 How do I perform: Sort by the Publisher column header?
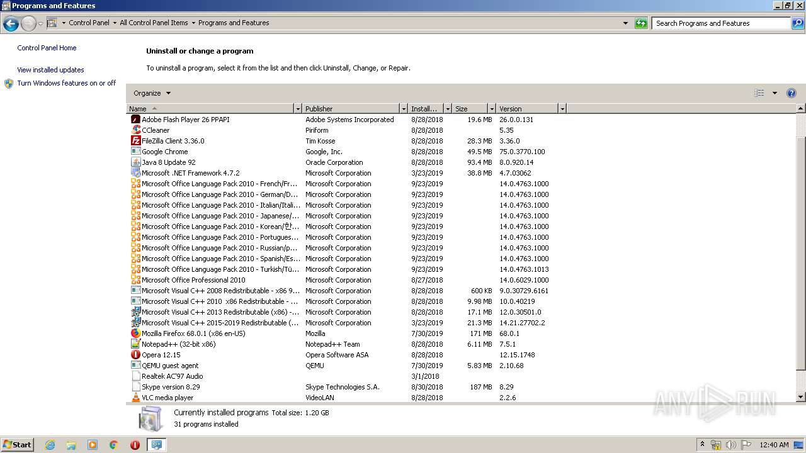coord(351,109)
